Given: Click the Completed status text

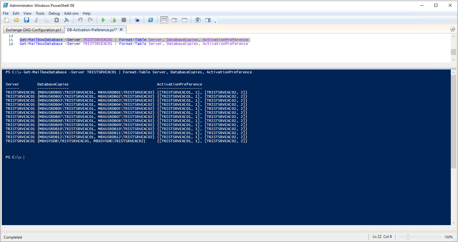Looking at the screenshot, I should pos(13,237).
